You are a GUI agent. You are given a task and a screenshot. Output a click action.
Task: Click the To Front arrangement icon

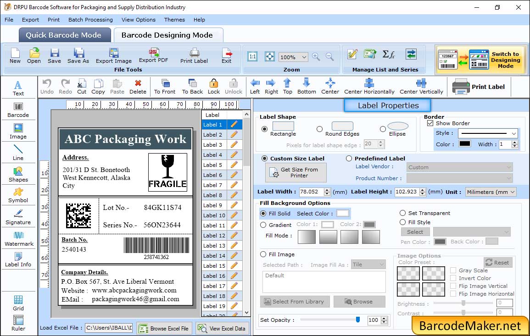point(165,87)
